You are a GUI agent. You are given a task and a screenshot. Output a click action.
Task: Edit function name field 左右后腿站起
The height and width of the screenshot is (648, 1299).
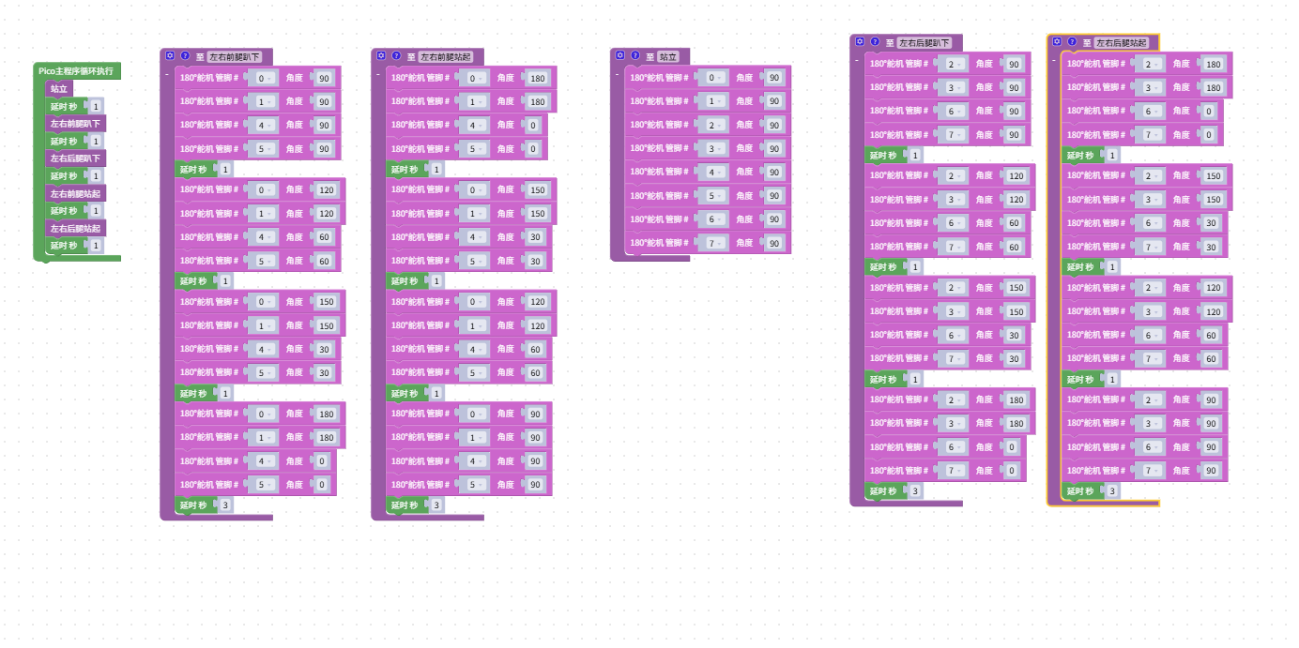tap(1122, 42)
